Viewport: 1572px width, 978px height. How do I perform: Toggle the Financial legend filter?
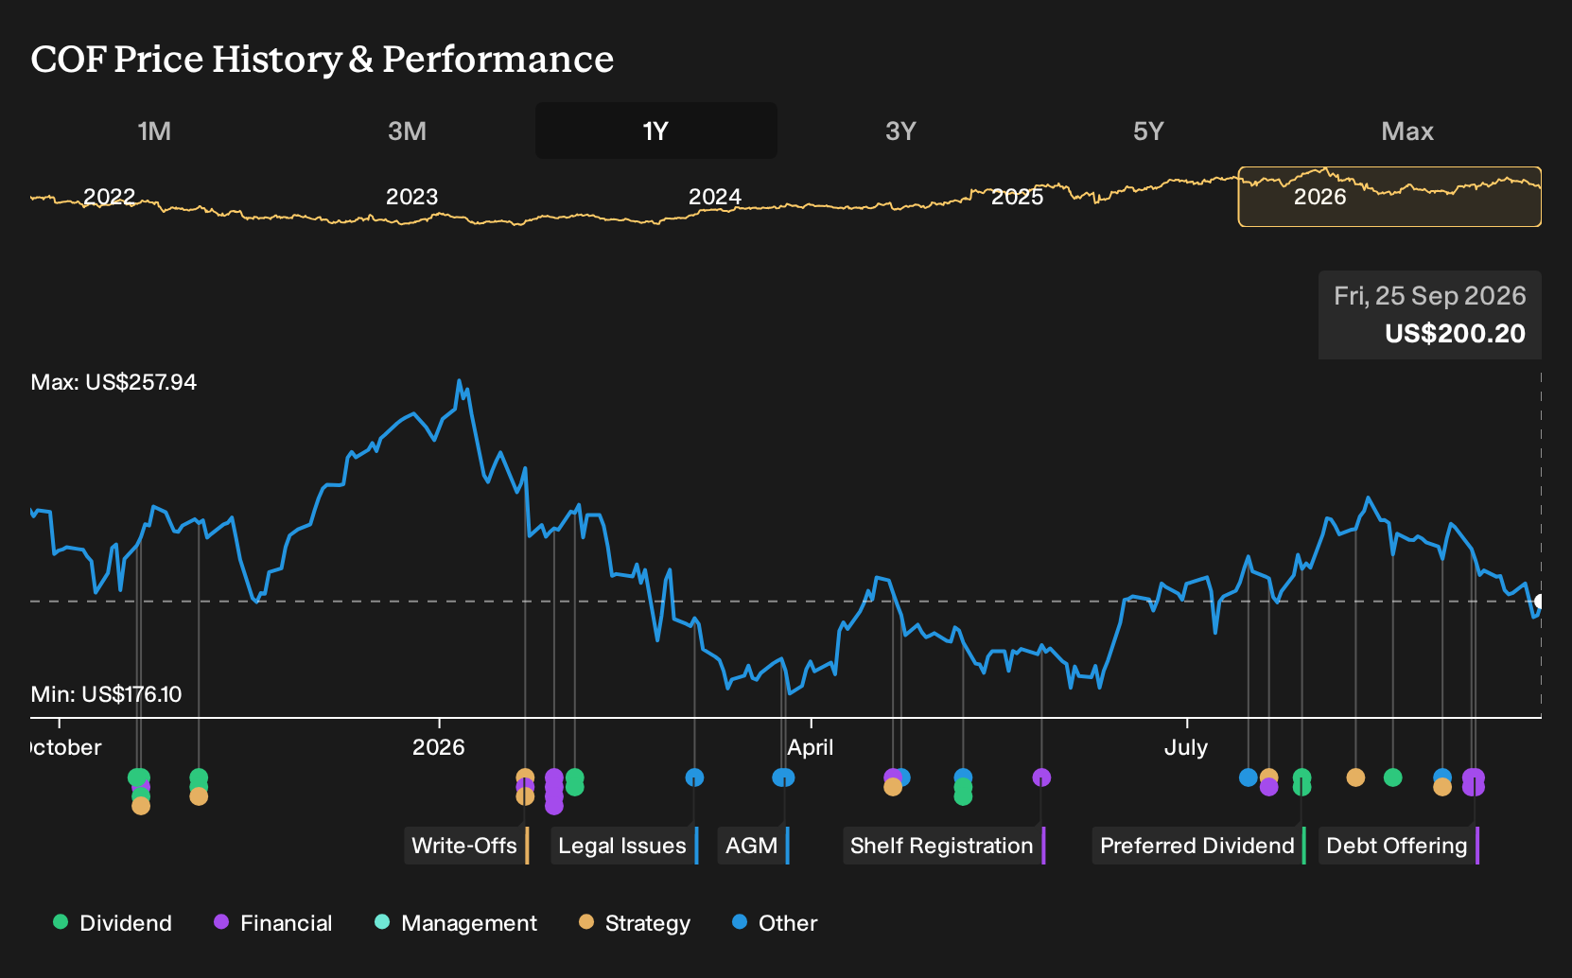(x=272, y=923)
